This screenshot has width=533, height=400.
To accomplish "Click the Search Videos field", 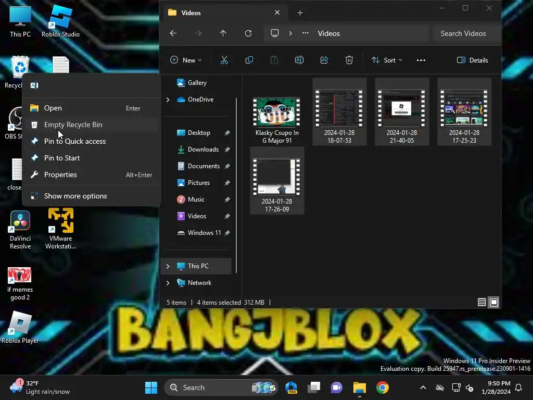I will (466, 33).
